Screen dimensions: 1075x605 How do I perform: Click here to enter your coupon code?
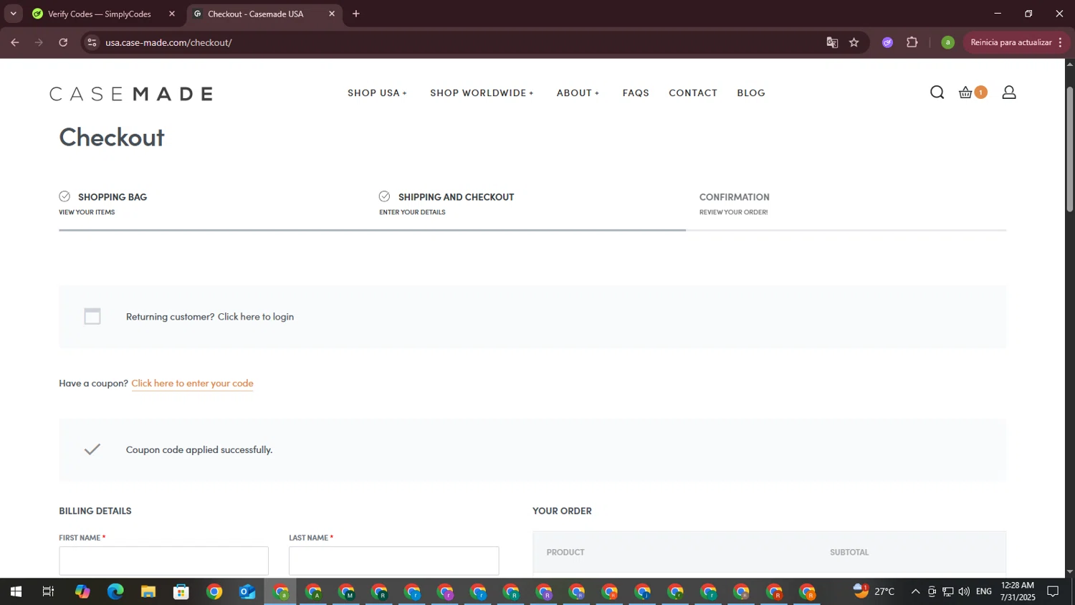pos(192,384)
